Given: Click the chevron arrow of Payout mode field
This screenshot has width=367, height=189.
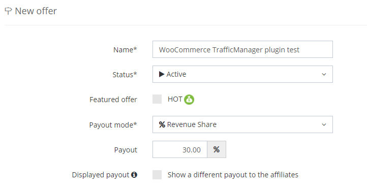Looking at the screenshot, I should coord(324,124).
